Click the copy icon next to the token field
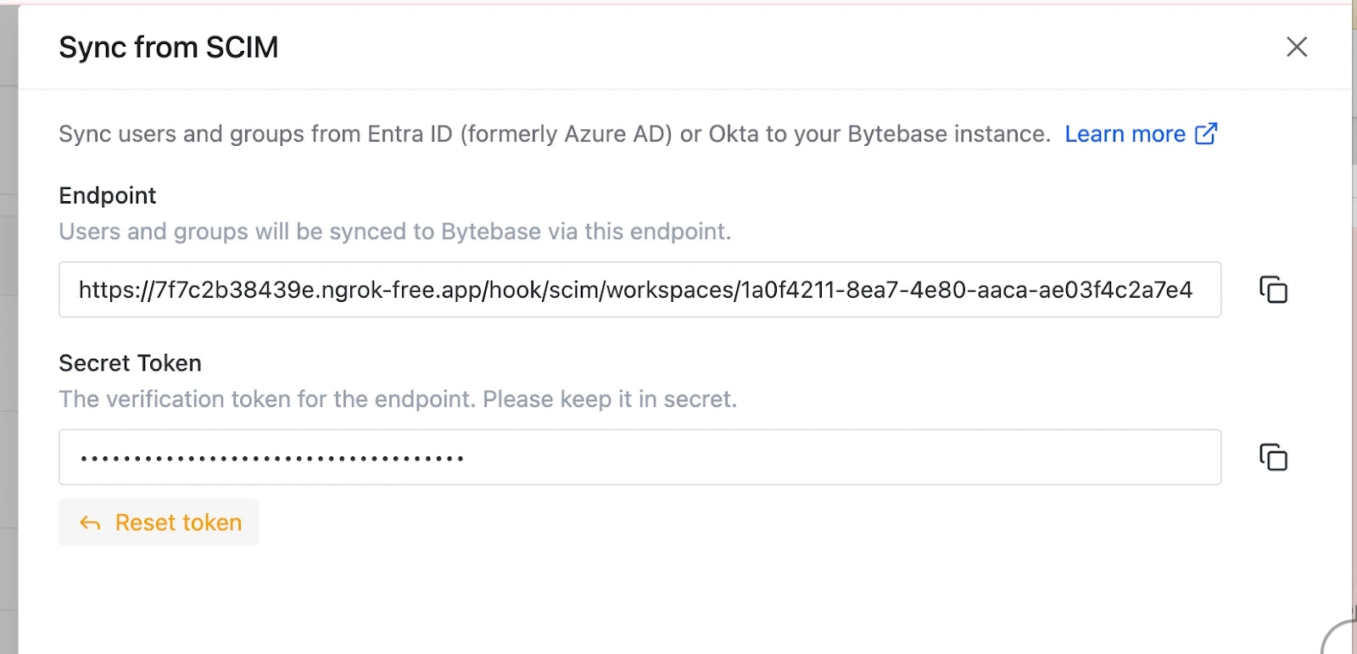The width and height of the screenshot is (1357, 654). click(1272, 457)
